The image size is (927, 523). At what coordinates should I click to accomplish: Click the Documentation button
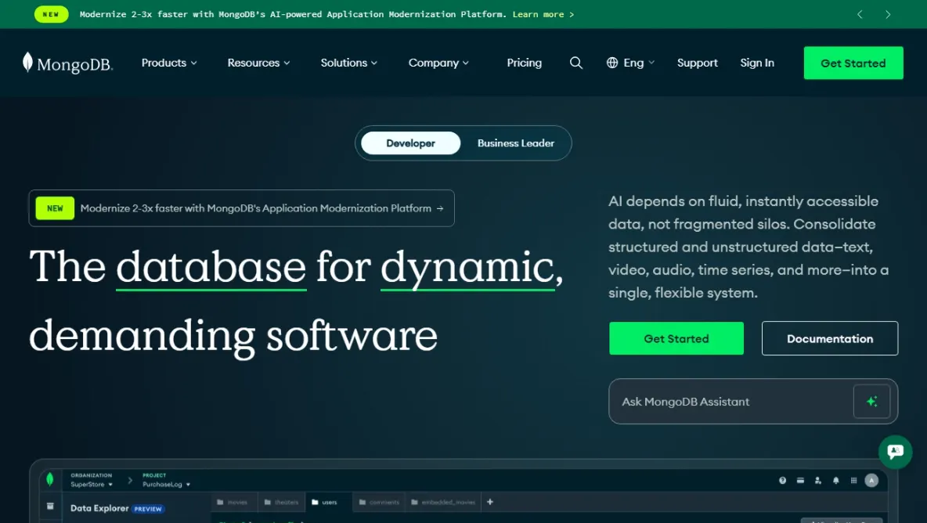tap(830, 338)
